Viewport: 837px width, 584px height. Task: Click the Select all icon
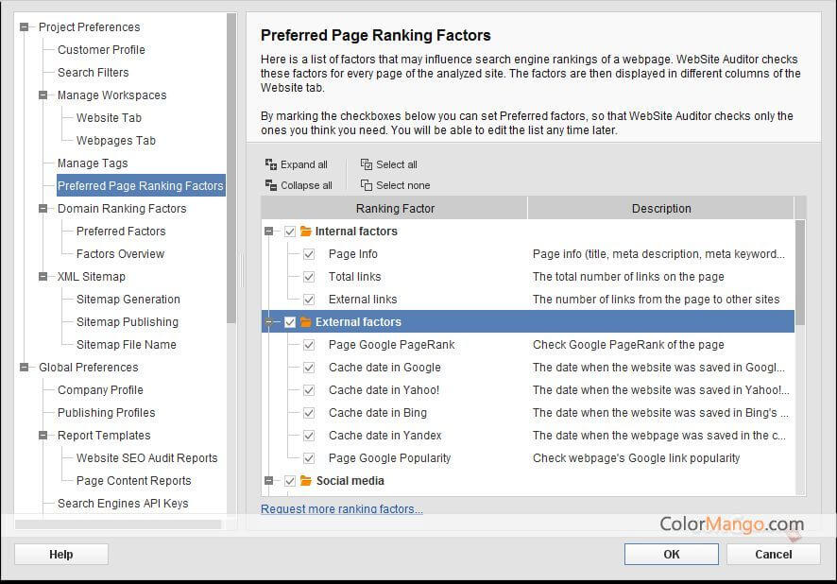pos(367,164)
